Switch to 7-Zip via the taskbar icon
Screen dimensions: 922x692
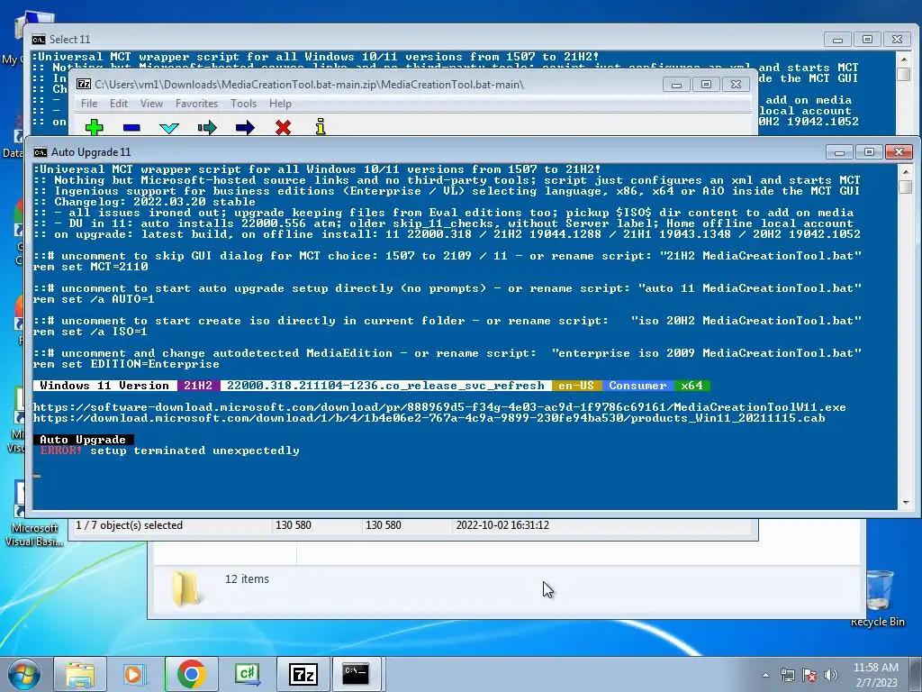303,674
